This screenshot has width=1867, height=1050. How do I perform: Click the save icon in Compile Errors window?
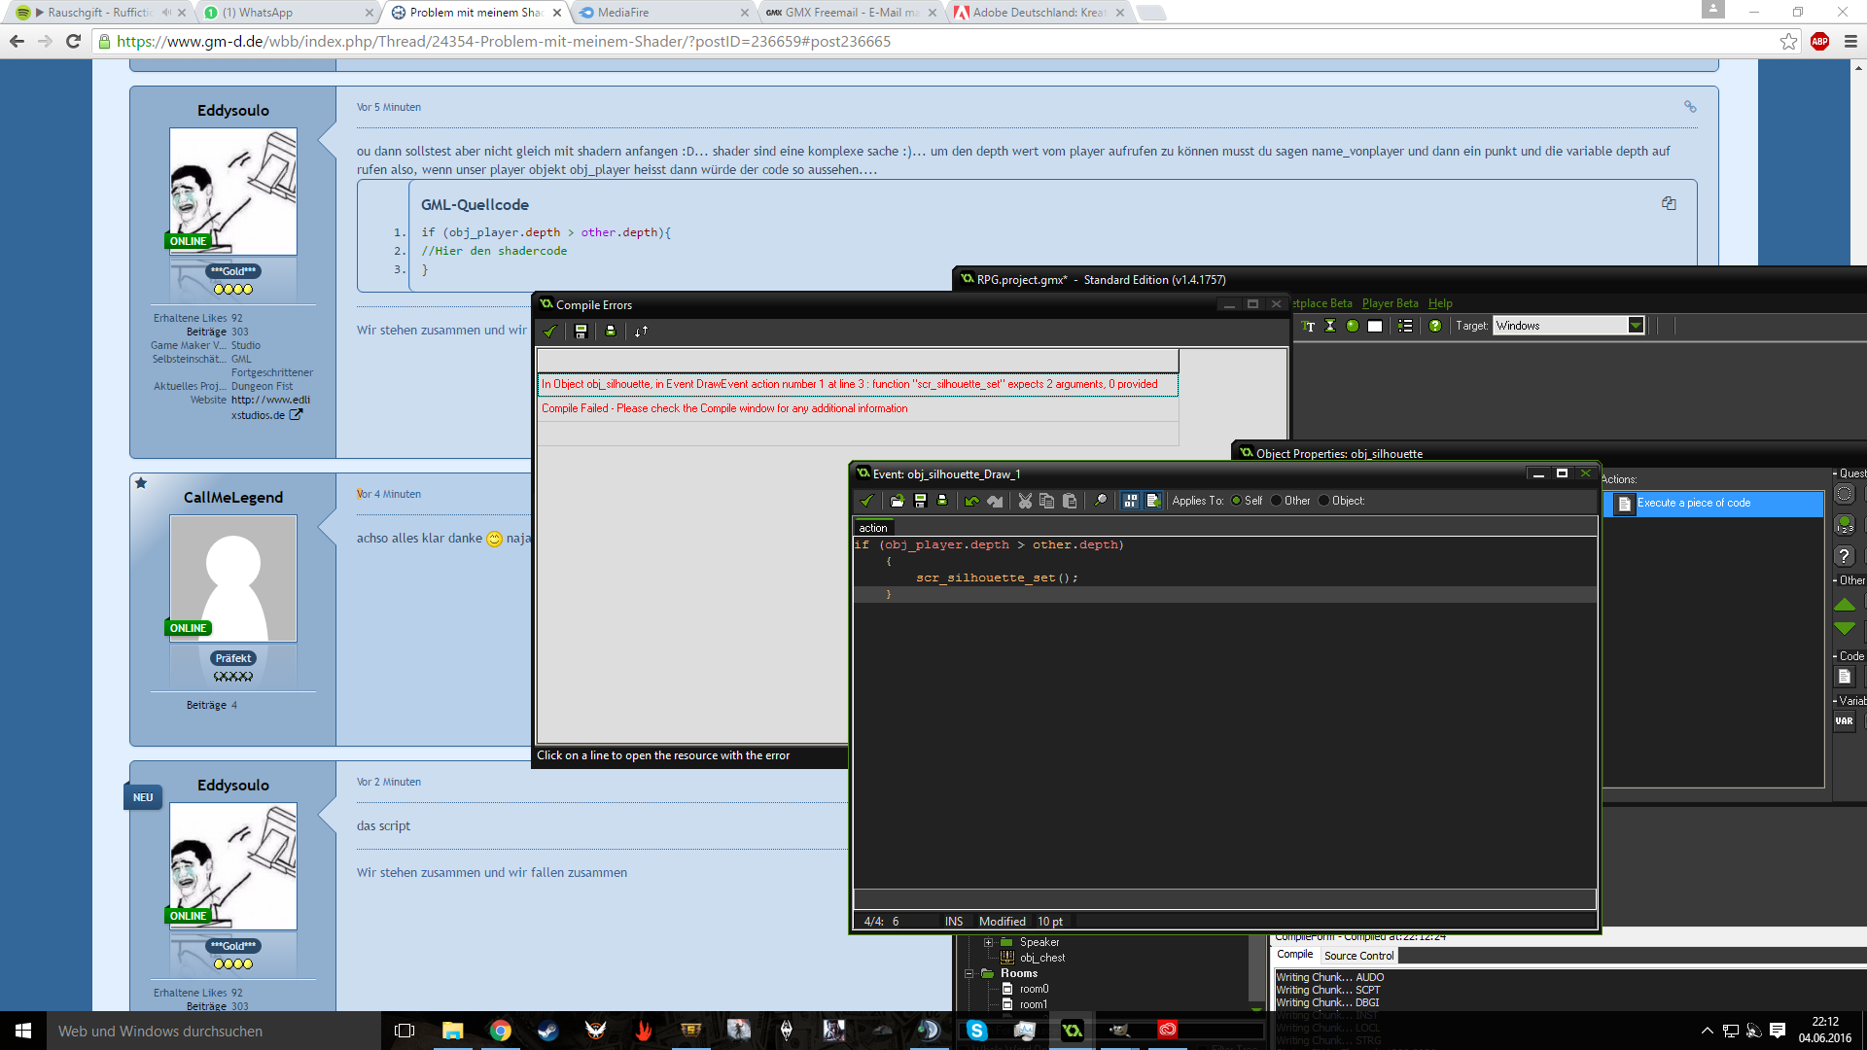pyautogui.click(x=581, y=332)
